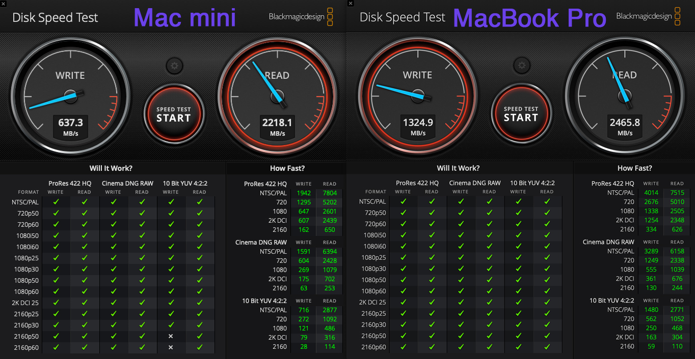Click value 1942 in Mac mini results
The height and width of the screenshot is (359, 695).
(303, 193)
